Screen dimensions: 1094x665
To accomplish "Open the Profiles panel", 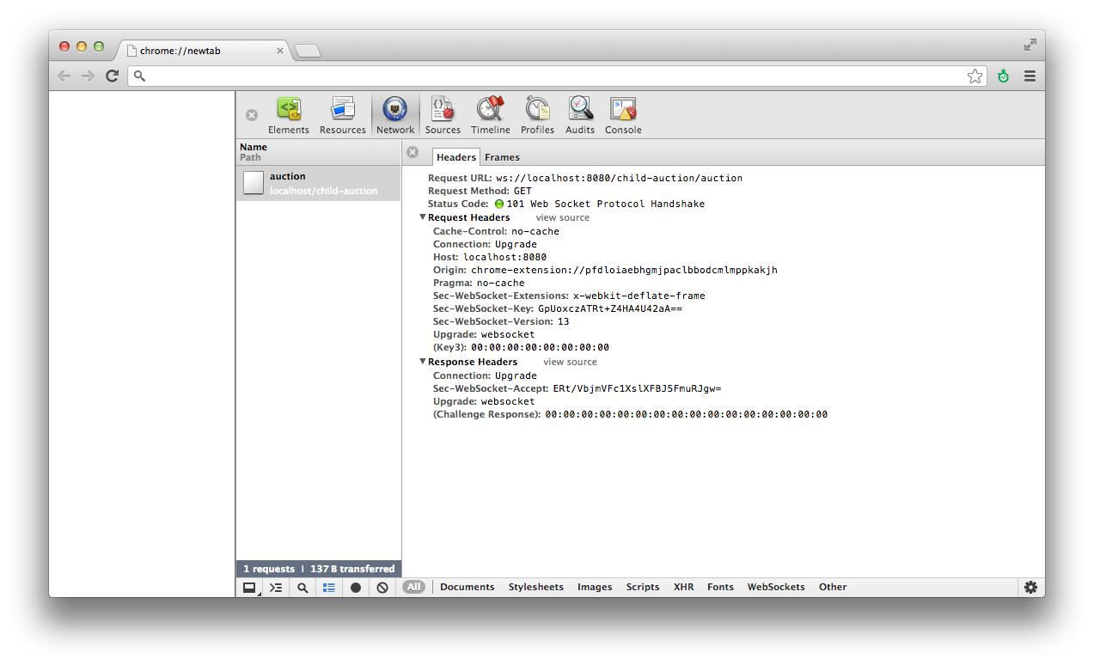I will click(537, 115).
